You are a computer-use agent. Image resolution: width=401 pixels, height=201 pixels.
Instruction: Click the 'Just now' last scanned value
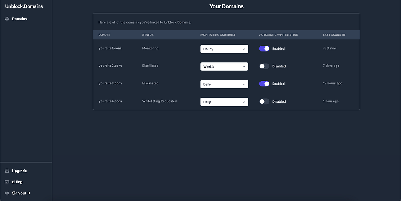pyautogui.click(x=330, y=48)
